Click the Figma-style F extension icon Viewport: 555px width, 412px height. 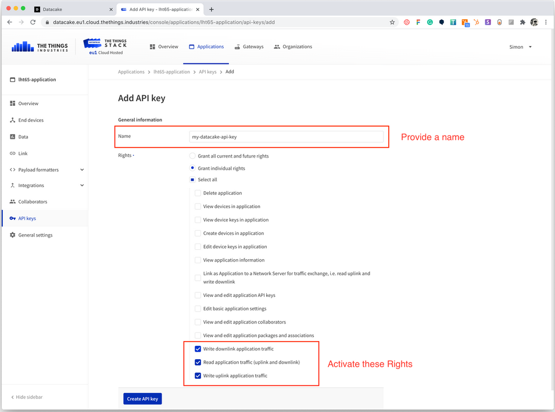click(418, 22)
